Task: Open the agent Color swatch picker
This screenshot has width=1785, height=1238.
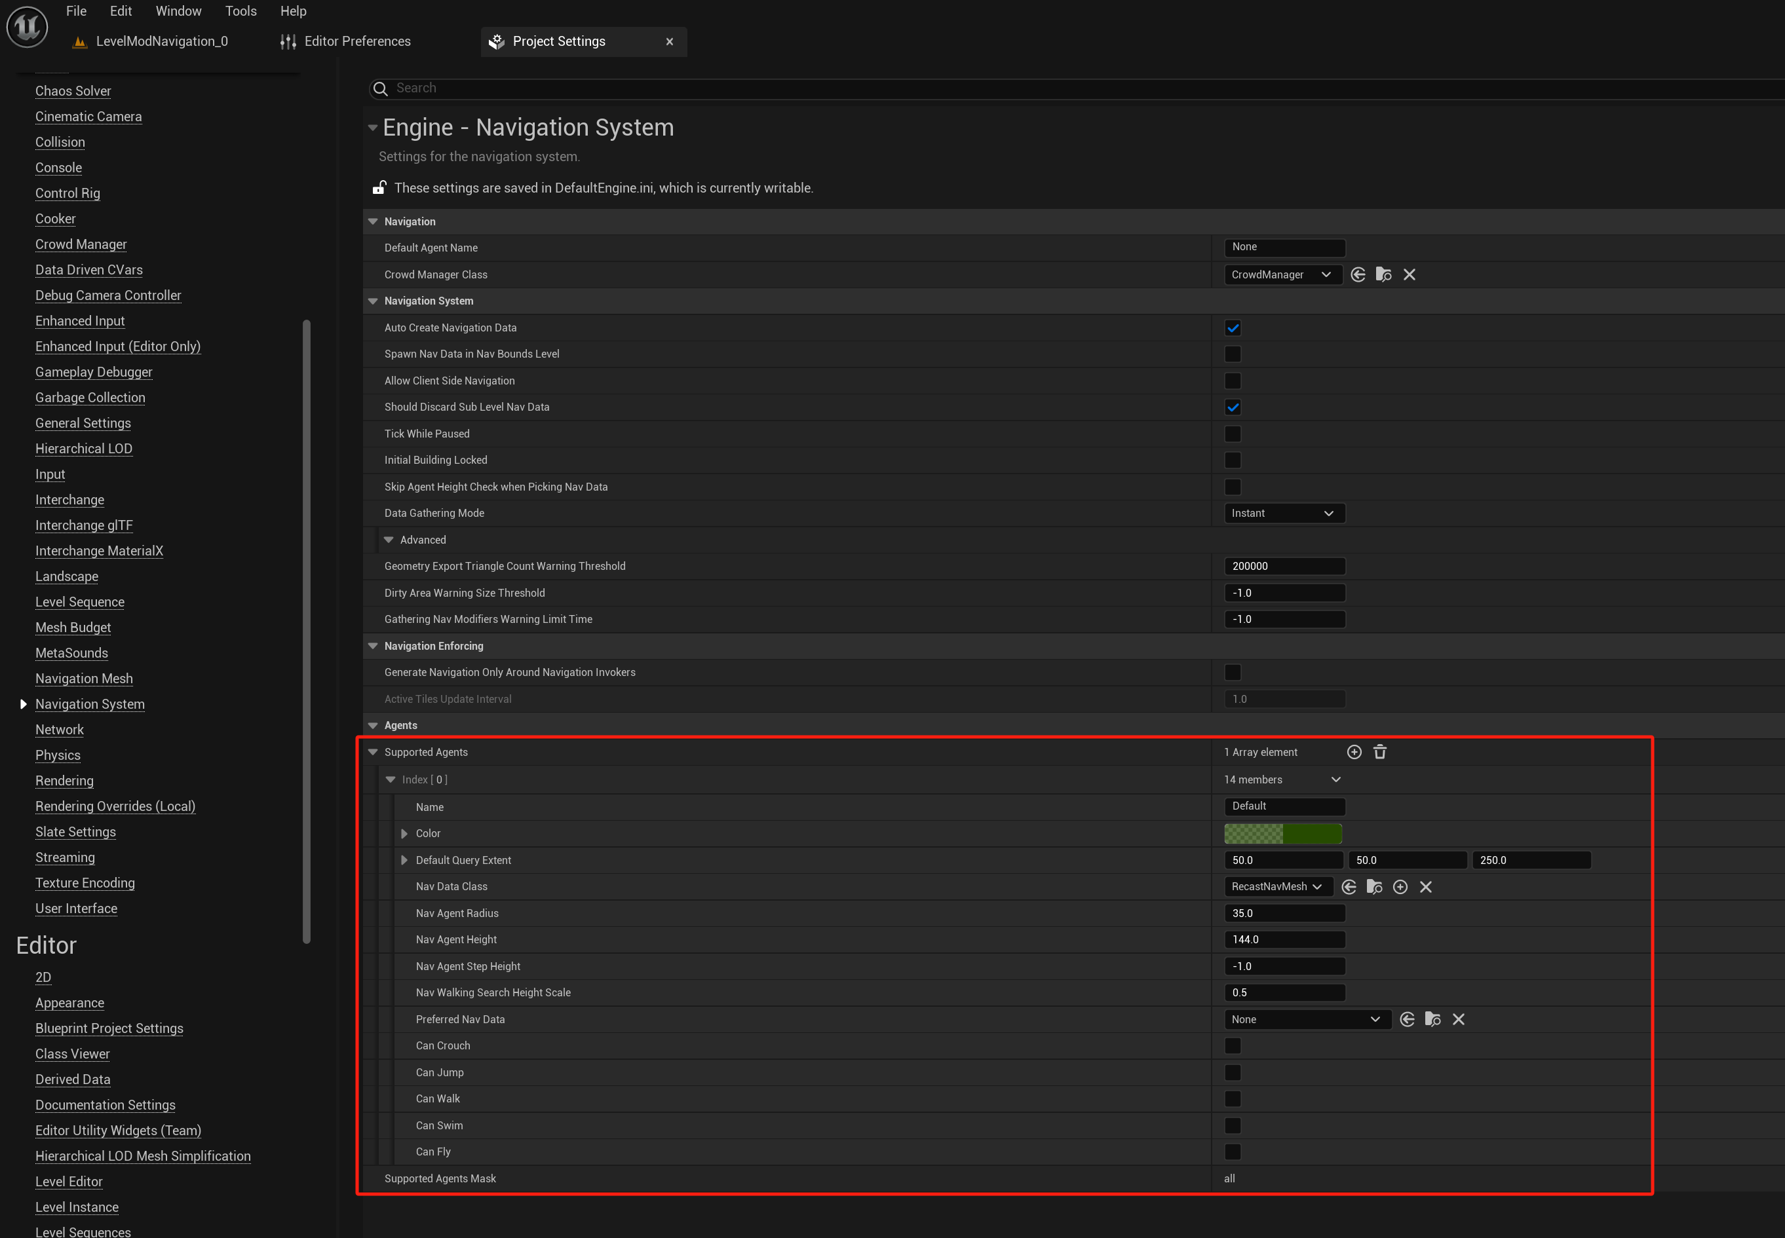Action: point(1283,834)
